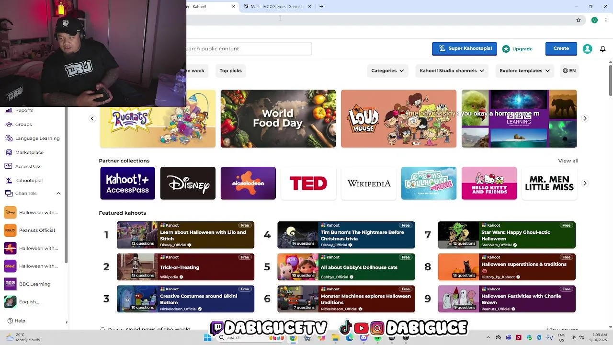
Task: Open 'Tim Burton's The Nightmare Before Christmas trivia'
Action: pyautogui.click(x=346, y=235)
